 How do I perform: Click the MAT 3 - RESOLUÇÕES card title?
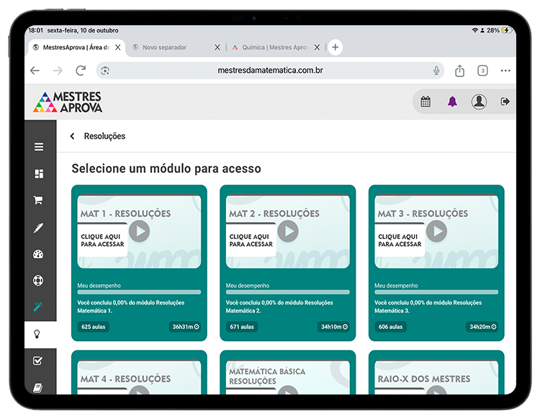(423, 213)
